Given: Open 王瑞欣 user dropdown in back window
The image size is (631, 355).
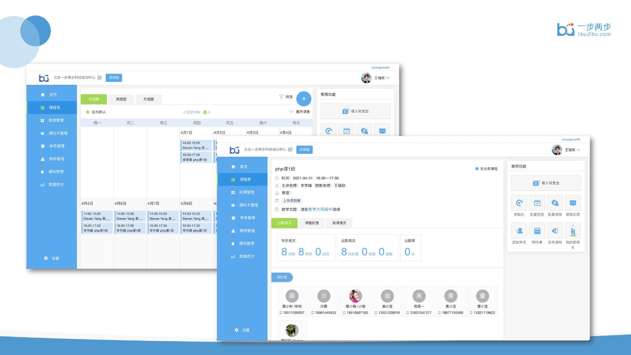Looking at the screenshot, I should point(382,78).
